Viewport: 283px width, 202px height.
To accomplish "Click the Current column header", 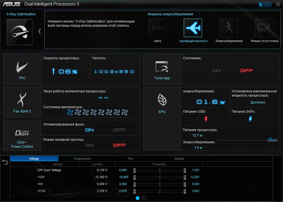I will coord(97,164).
